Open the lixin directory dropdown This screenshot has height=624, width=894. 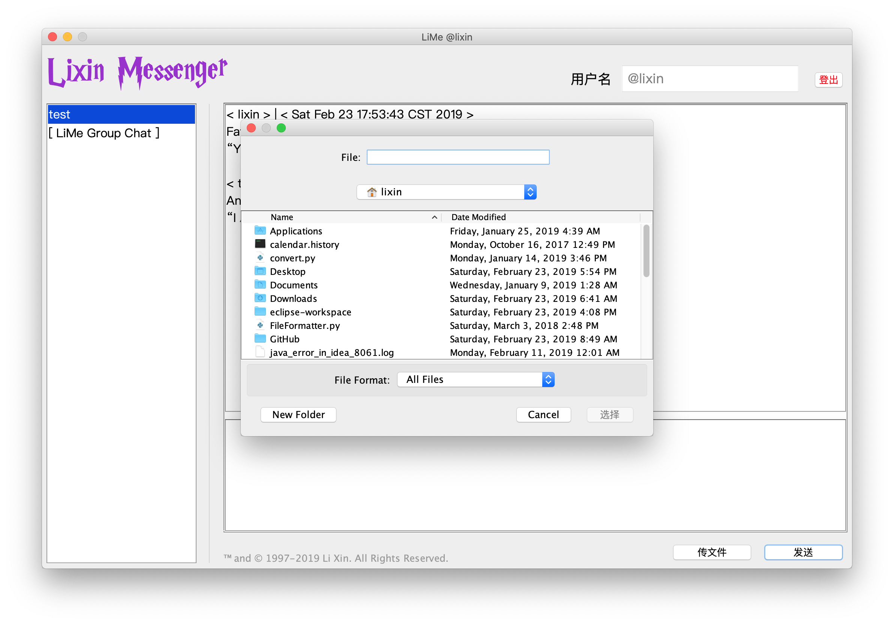pos(446,192)
